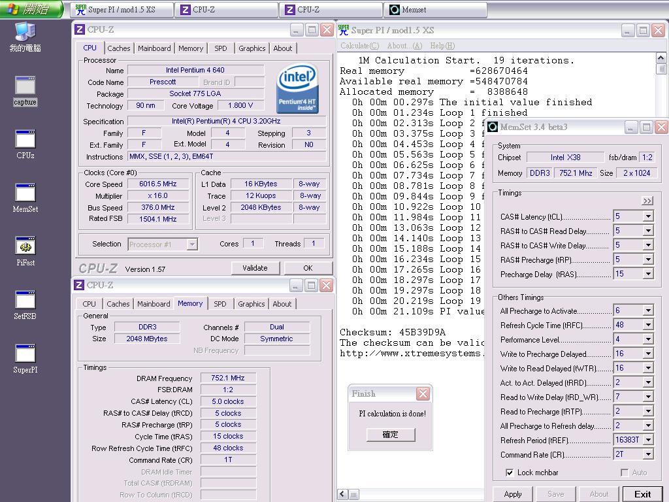Click the Super PI taskbar button
The image size is (669, 502).
point(122,10)
